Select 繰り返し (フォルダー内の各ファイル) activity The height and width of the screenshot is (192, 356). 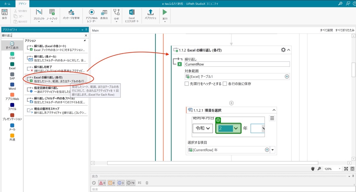(x=56, y=100)
